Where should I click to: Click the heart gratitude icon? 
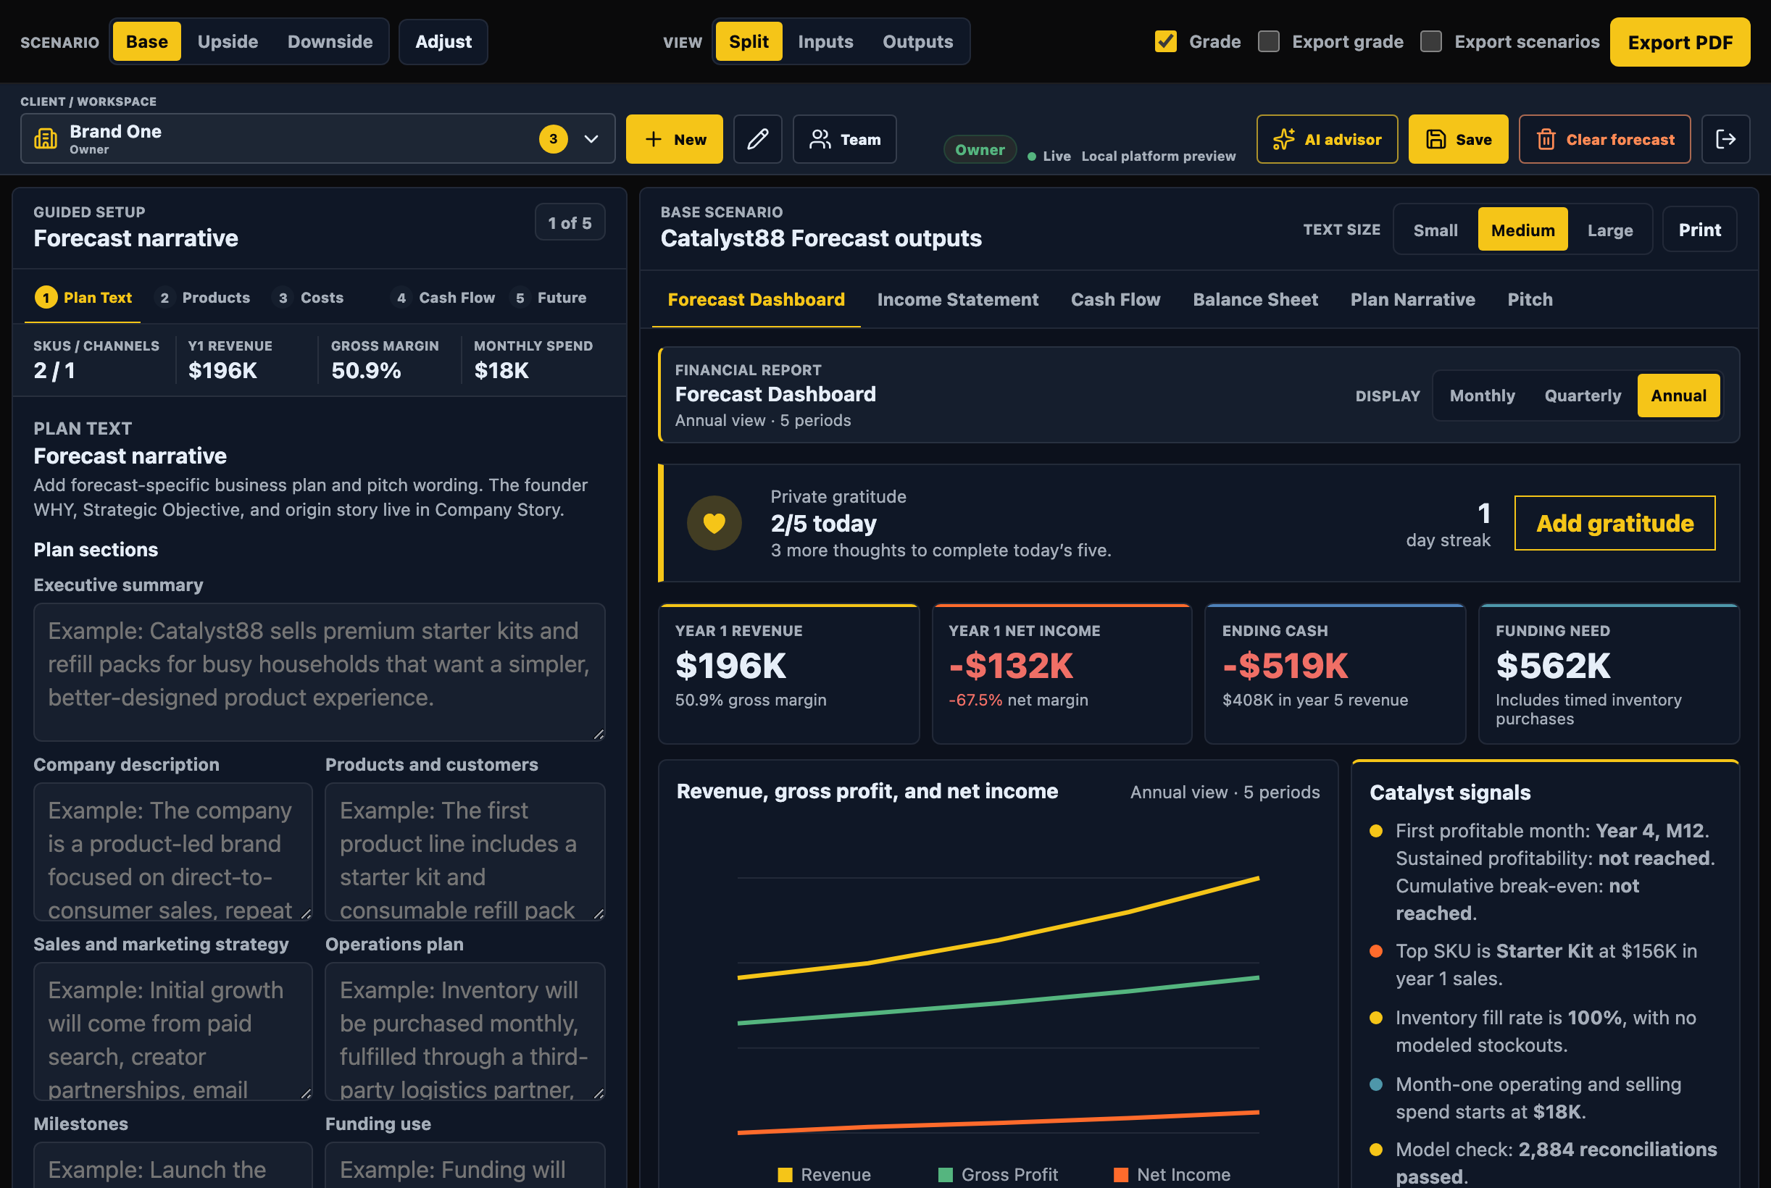pyautogui.click(x=714, y=523)
